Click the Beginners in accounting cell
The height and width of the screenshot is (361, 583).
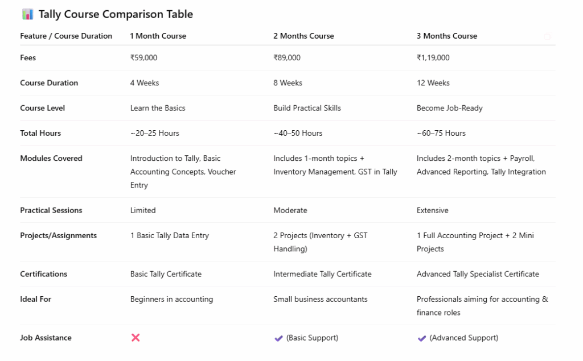pyautogui.click(x=171, y=300)
